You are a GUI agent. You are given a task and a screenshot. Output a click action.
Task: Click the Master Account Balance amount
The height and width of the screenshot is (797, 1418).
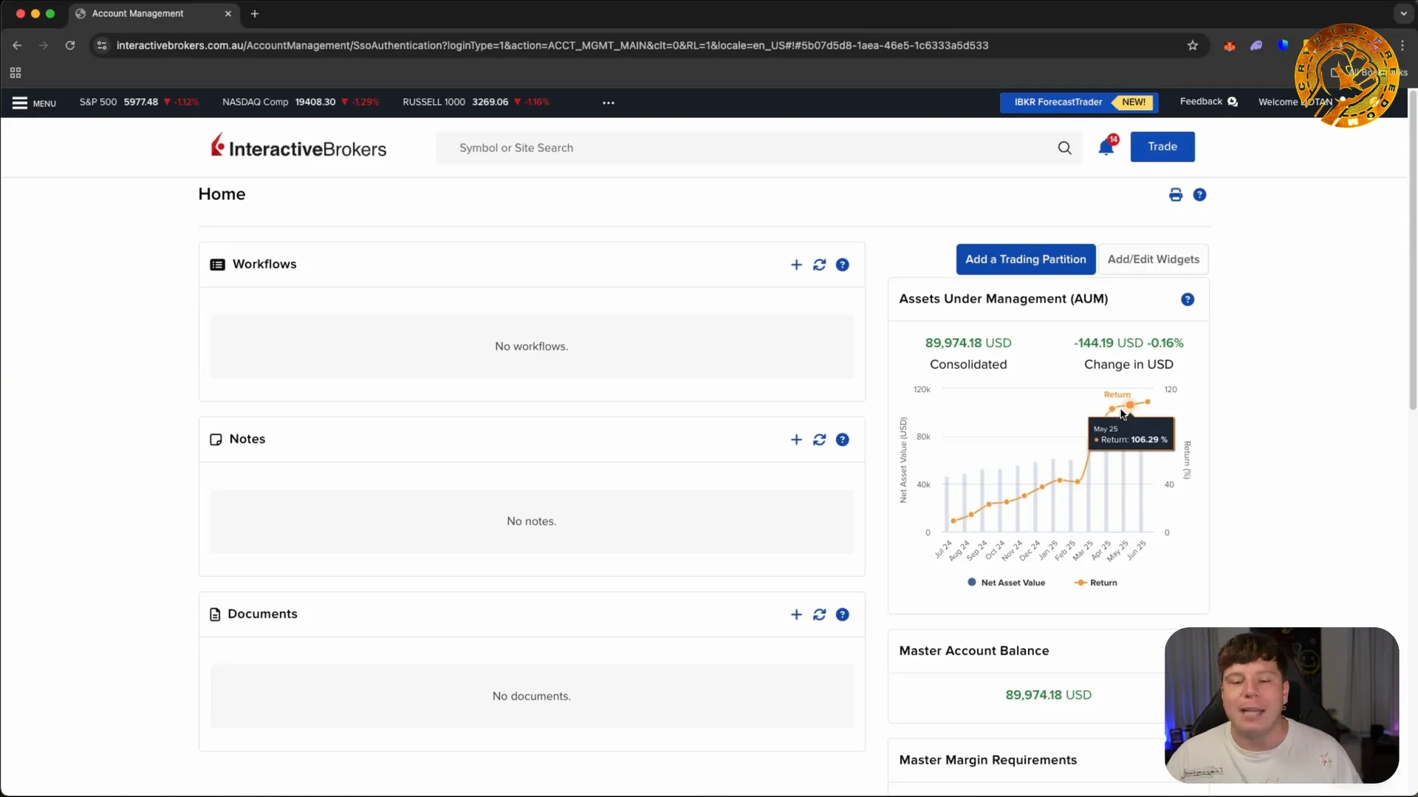(1048, 695)
